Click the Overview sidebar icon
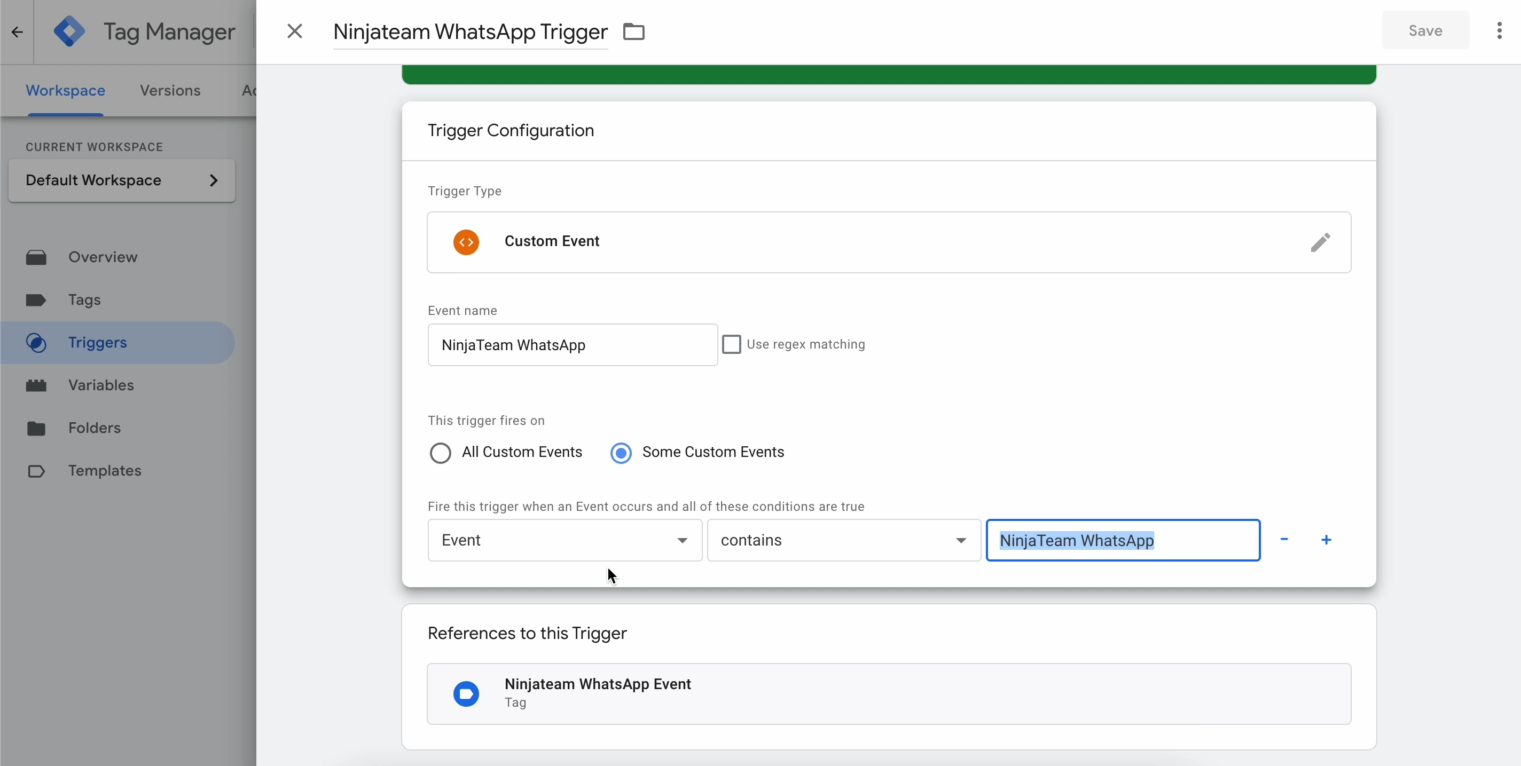This screenshot has width=1521, height=766. [36, 257]
